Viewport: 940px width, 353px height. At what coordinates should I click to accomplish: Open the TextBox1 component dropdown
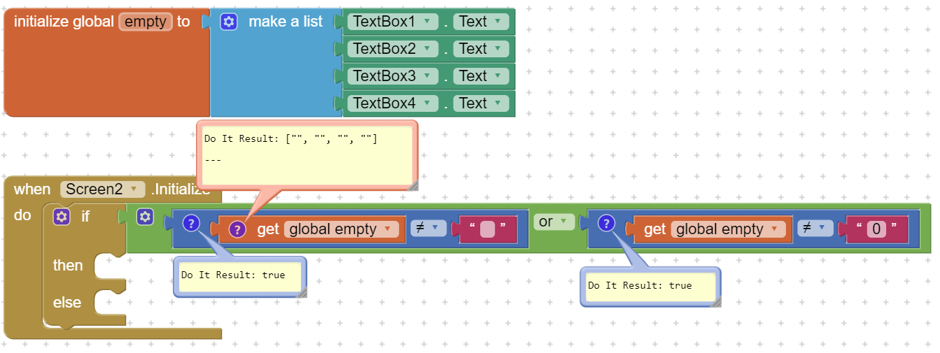pyautogui.click(x=393, y=22)
